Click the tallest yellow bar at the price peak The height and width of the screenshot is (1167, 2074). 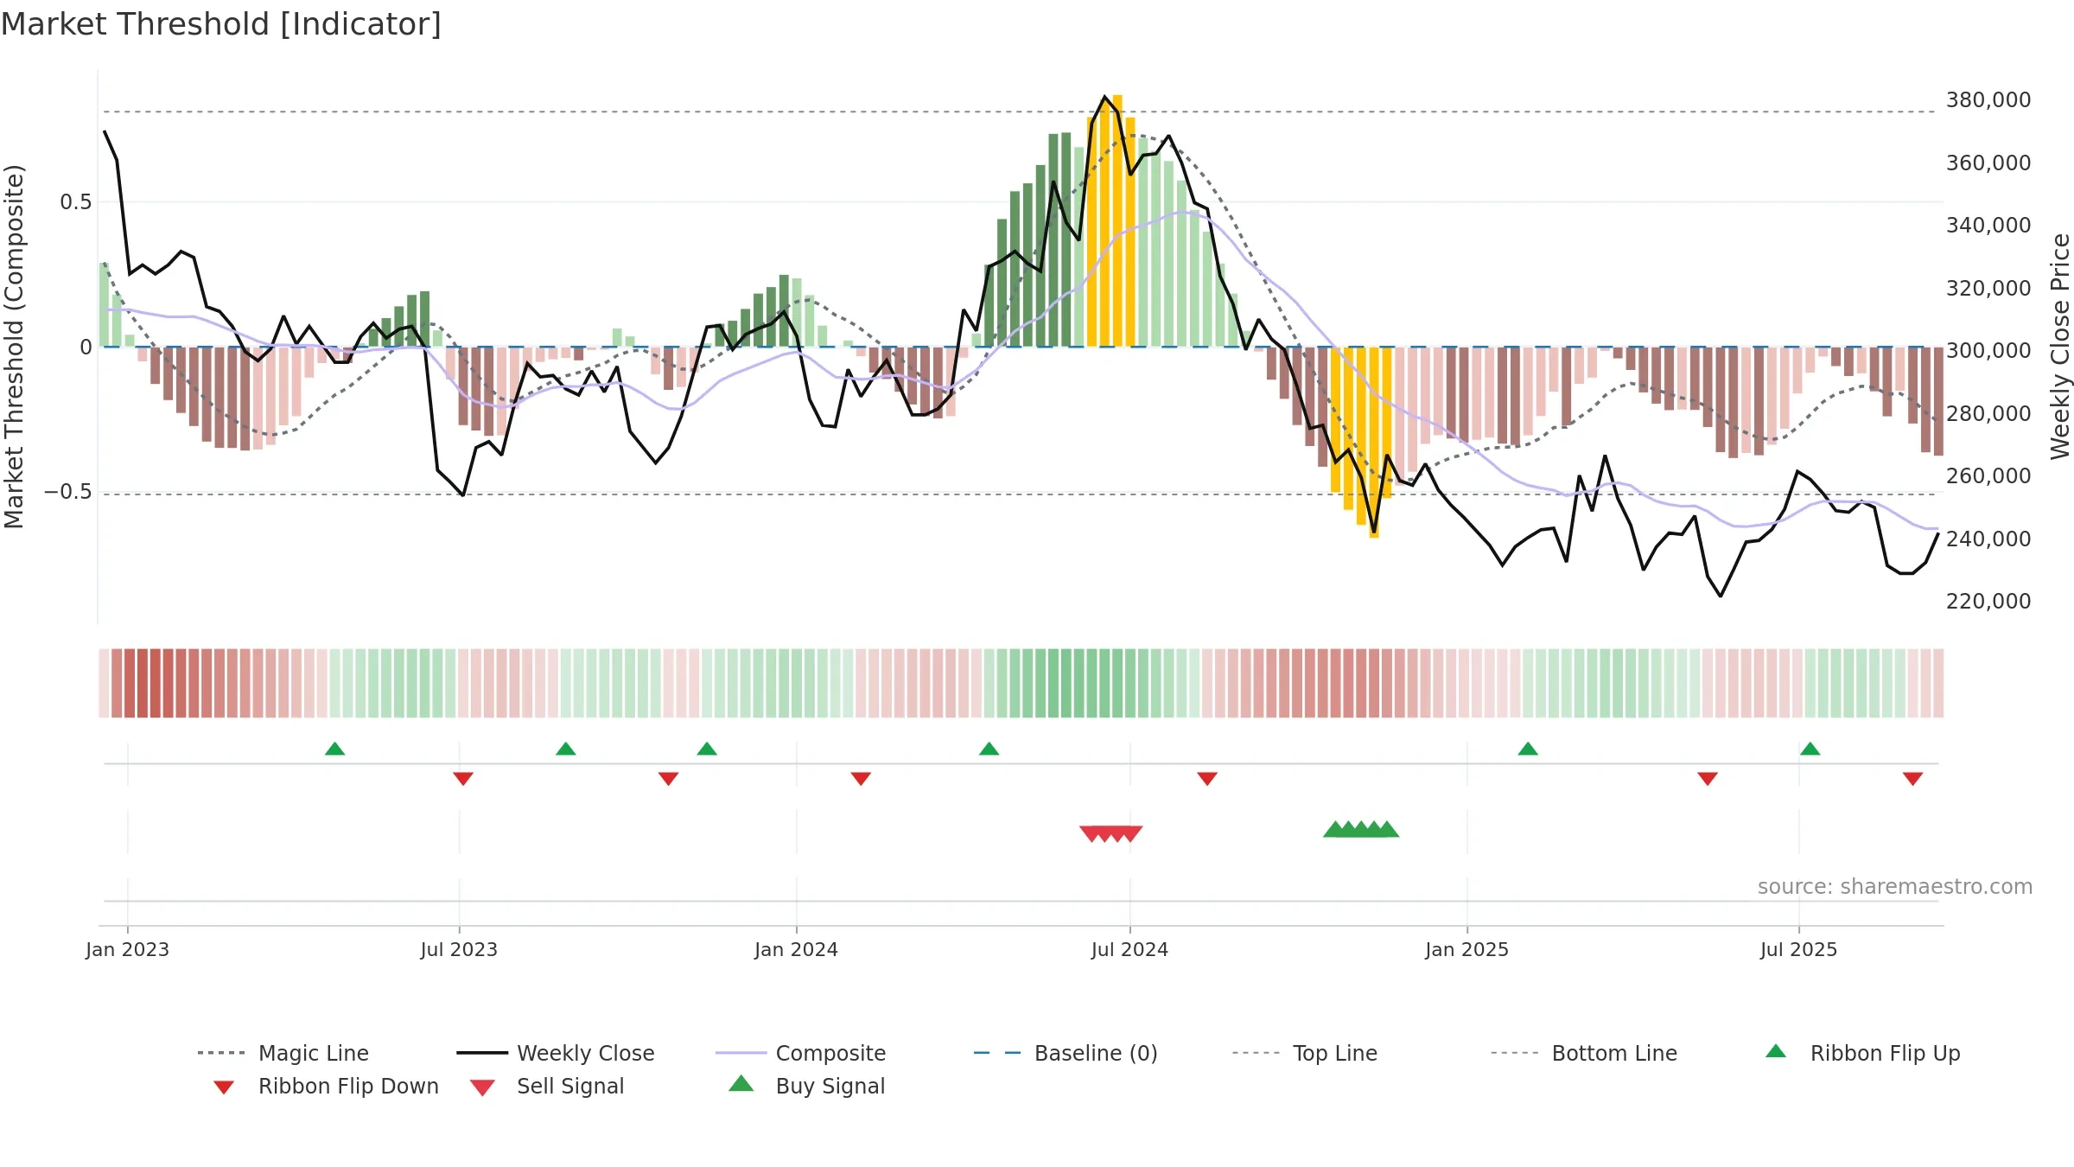(1117, 220)
